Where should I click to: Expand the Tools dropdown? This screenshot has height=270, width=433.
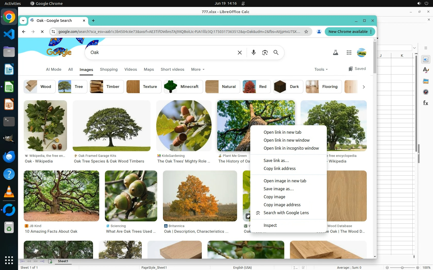click(321, 69)
